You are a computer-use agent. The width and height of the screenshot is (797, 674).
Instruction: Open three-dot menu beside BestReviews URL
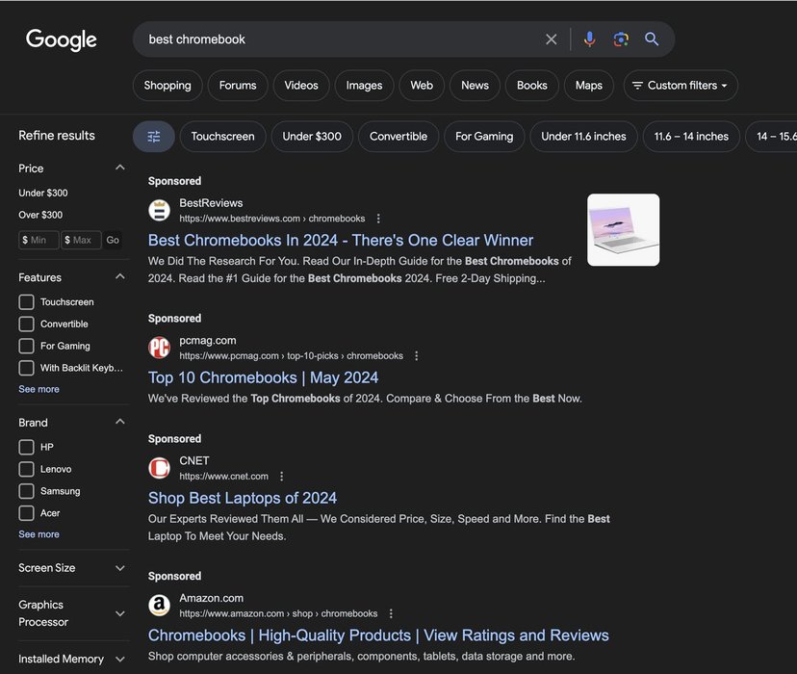click(378, 219)
